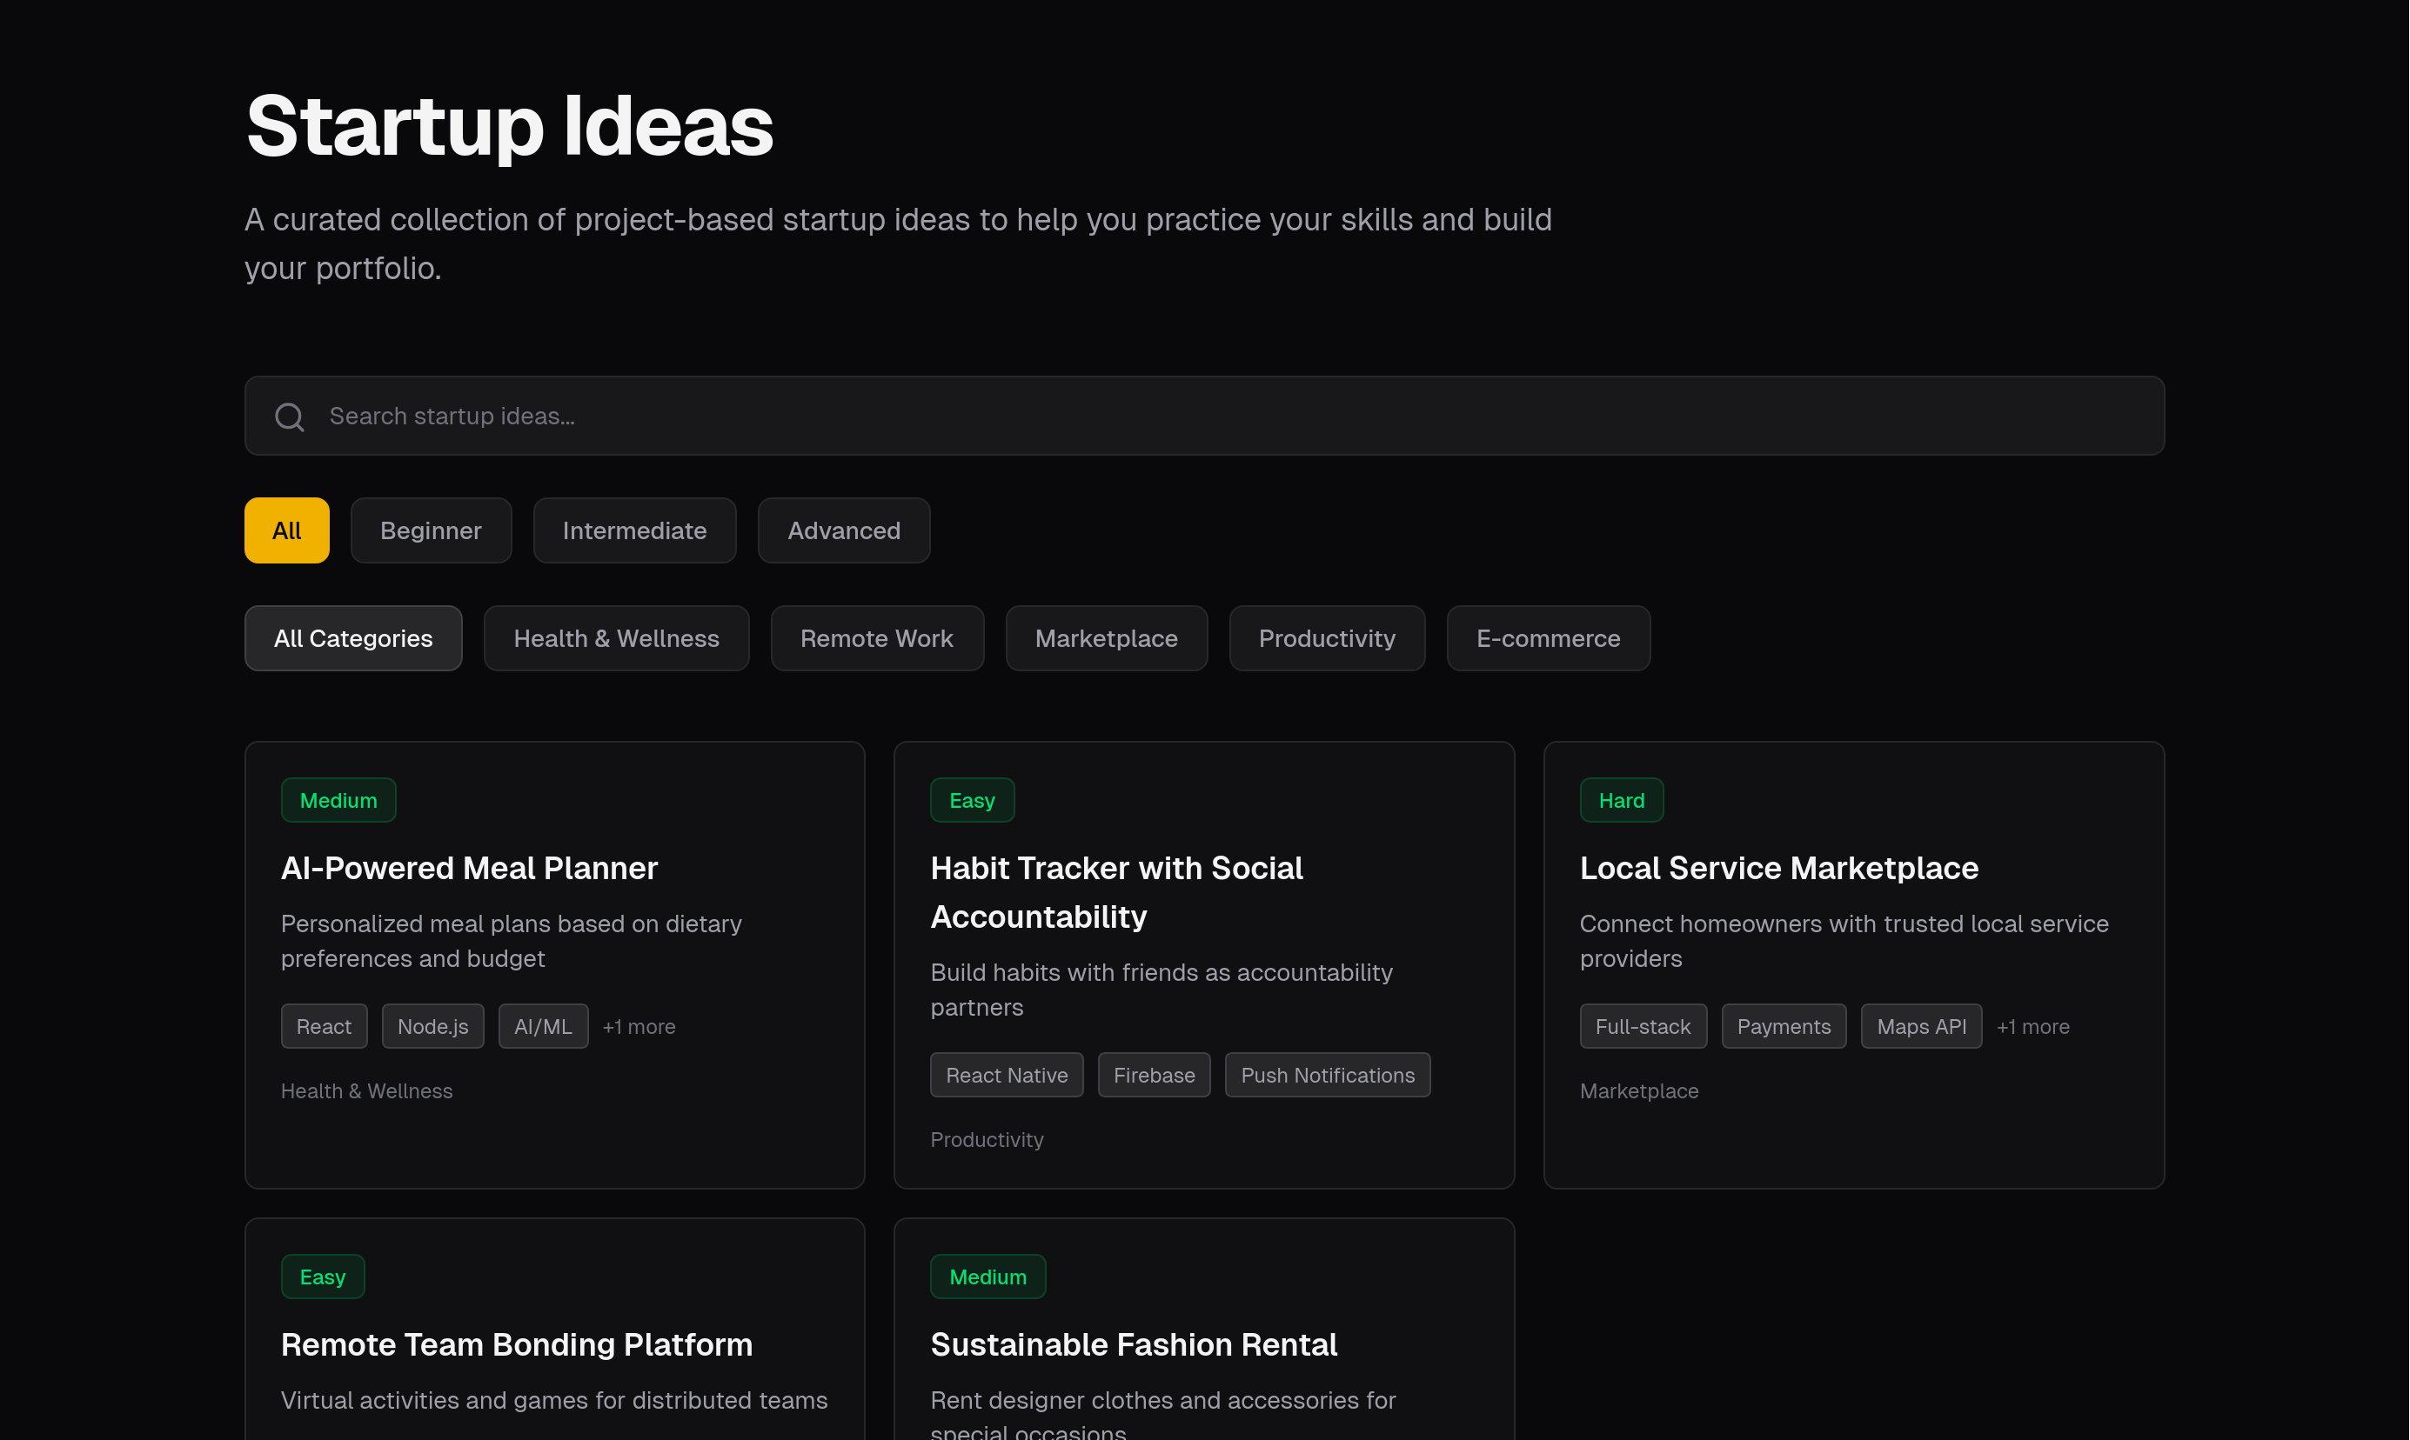Image resolution: width=2410 pixels, height=1440 pixels.
Task: Focus the Search startup ideas field
Action: click(x=1203, y=417)
